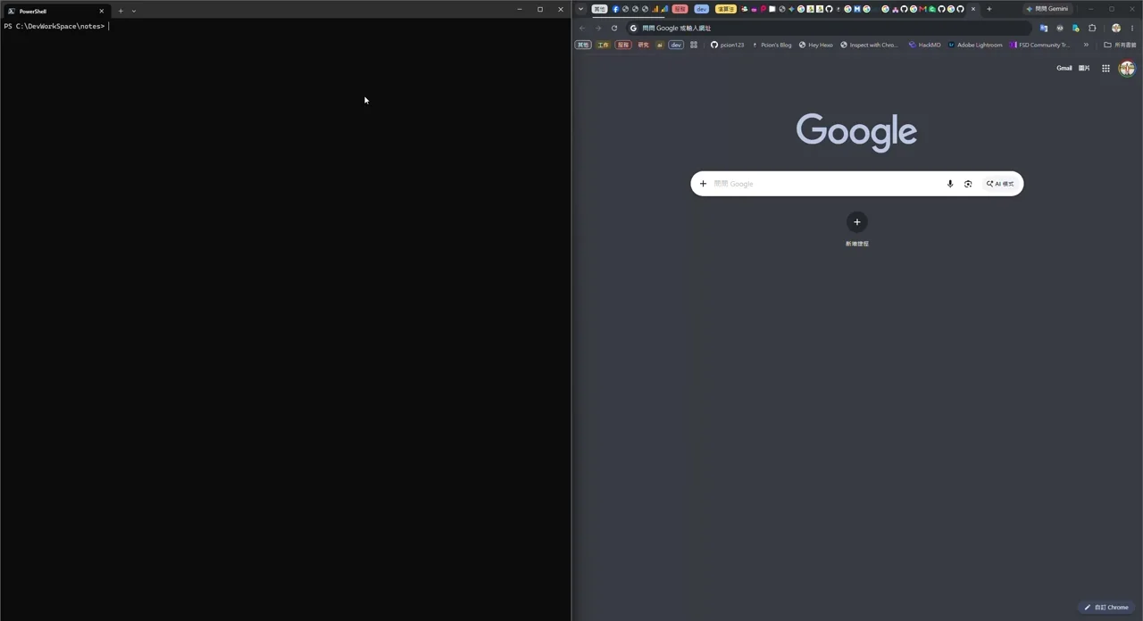
Task: Switch to the Facebook tab
Action: pos(615,9)
